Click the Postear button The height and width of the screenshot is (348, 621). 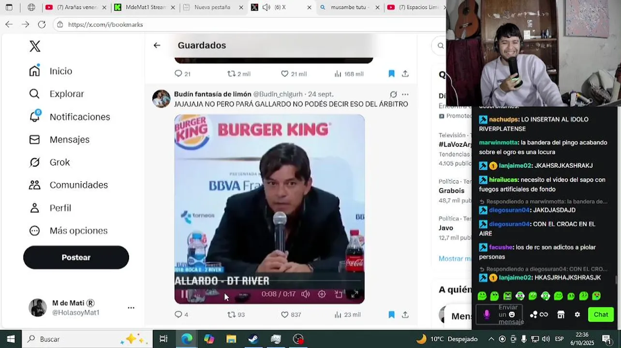pos(76,257)
